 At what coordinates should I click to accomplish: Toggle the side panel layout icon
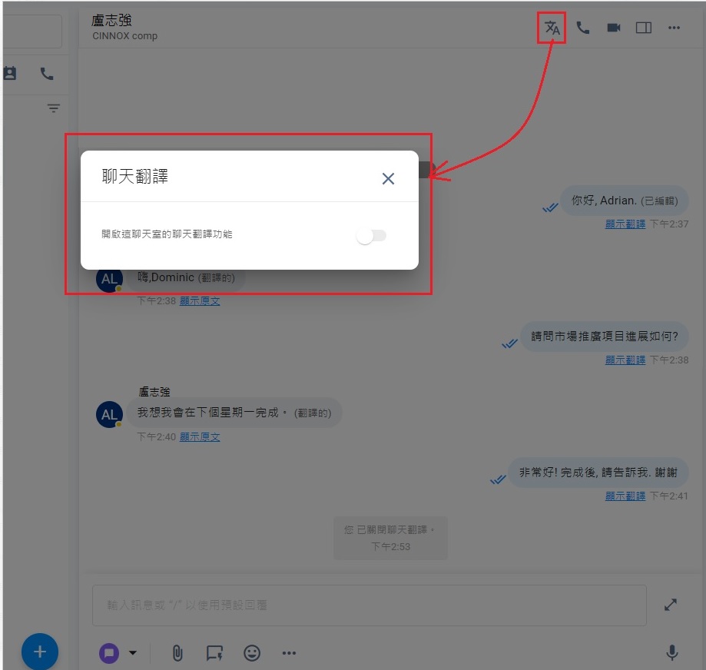(644, 28)
